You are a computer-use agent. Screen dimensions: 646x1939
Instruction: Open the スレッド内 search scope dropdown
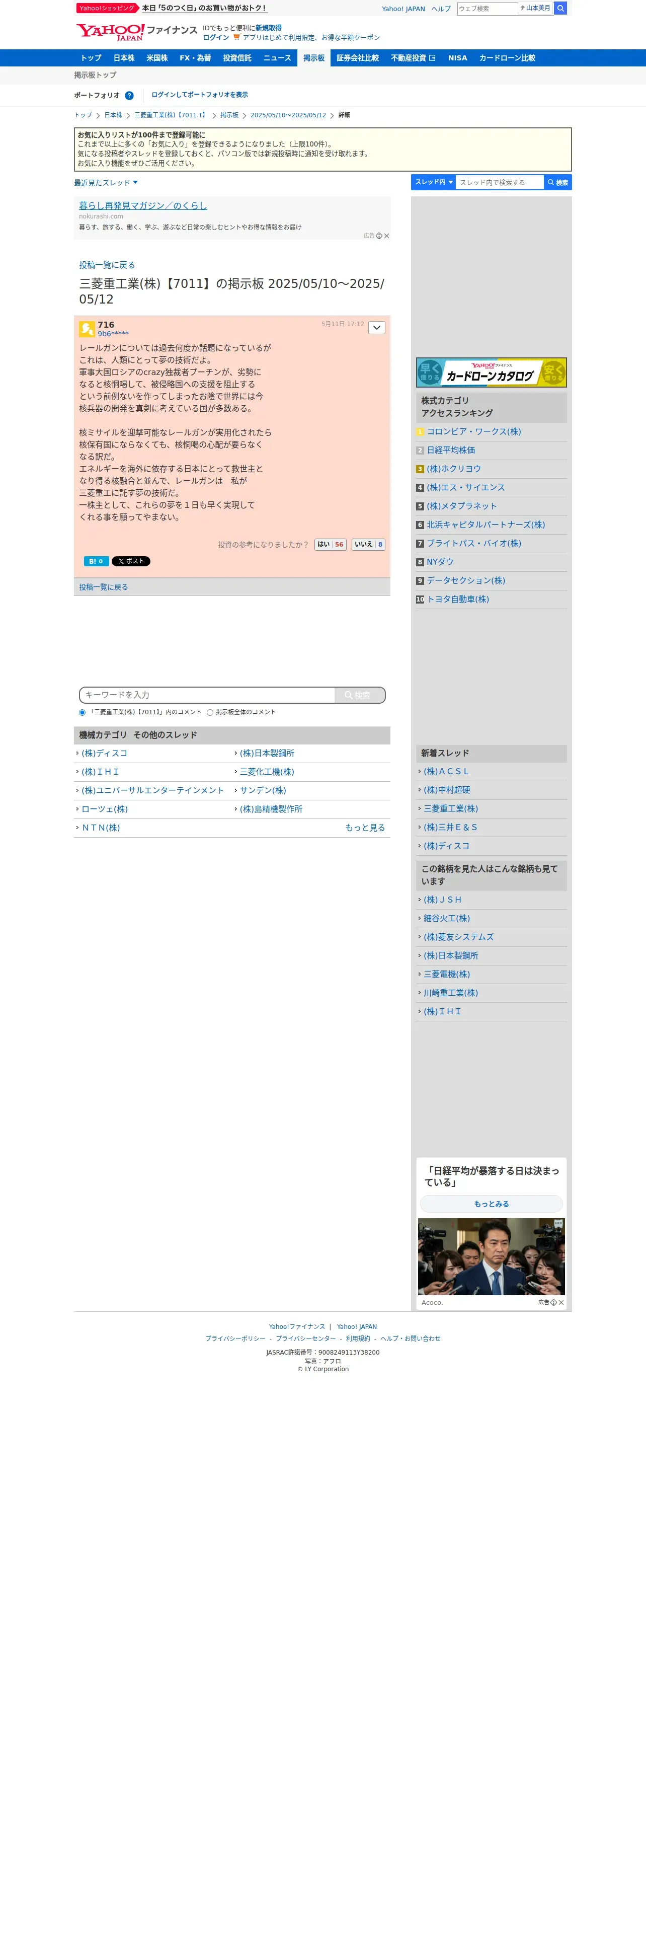(x=433, y=182)
